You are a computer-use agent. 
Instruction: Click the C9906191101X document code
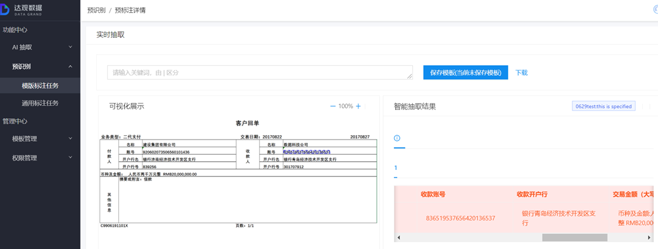(x=114, y=226)
